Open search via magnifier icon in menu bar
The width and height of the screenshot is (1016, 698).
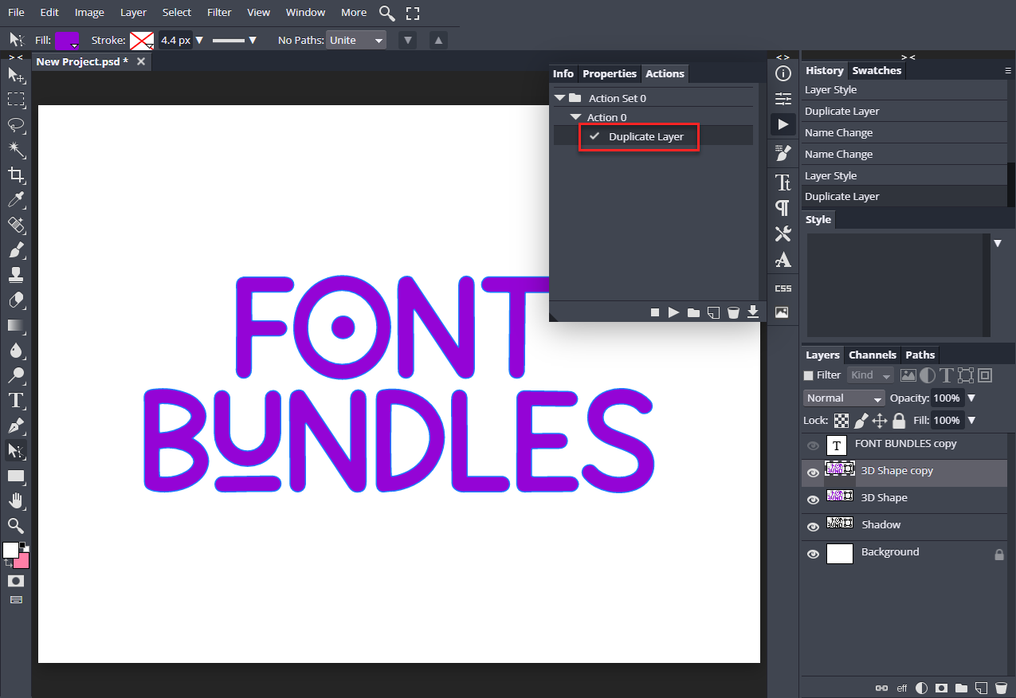(x=386, y=13)
